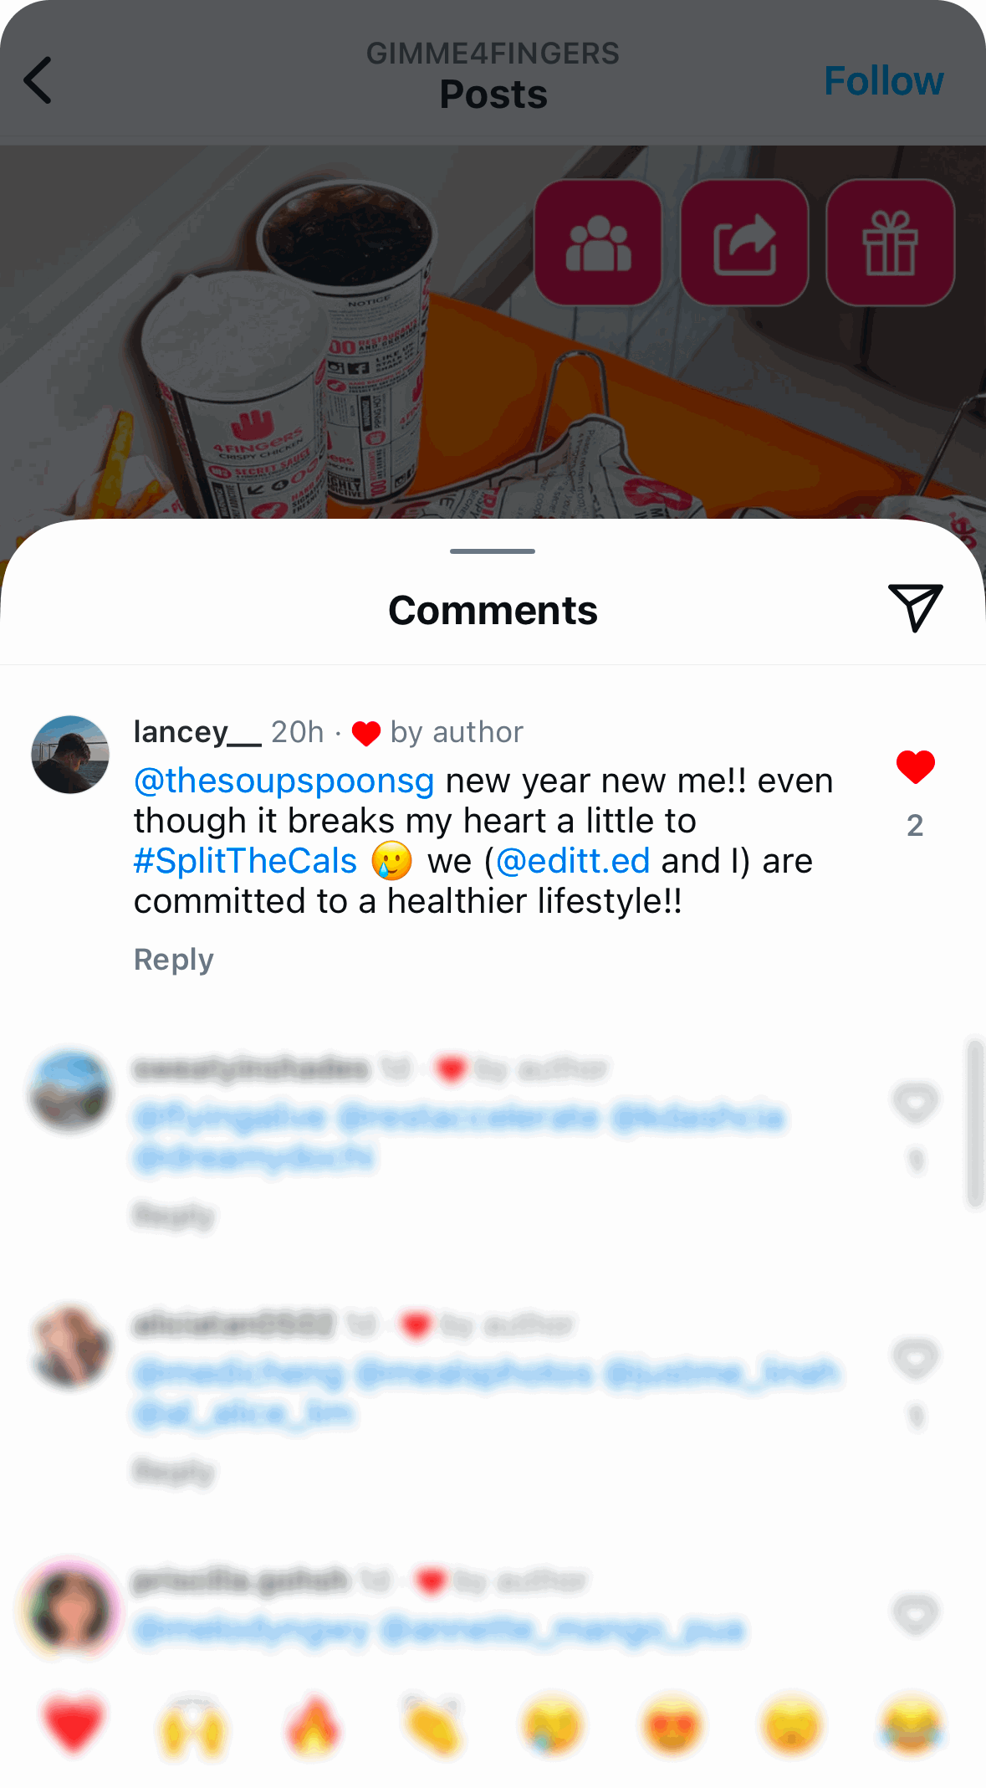This screenshot has width=986, height=1788.
Task: Unlike lancey__ comment with red heart
Action: 916,767
